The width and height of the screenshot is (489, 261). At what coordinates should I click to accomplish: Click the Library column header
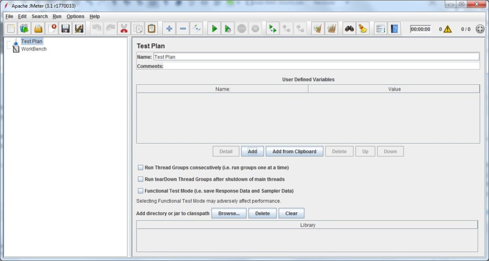pyautogui.click(x=308, y=225)
